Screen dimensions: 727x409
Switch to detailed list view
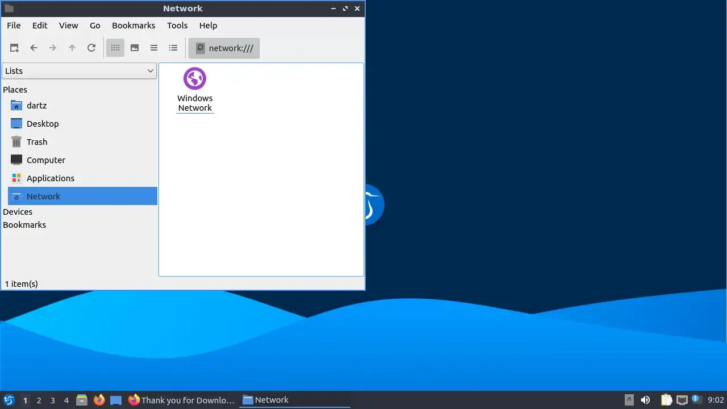[173, 48]
